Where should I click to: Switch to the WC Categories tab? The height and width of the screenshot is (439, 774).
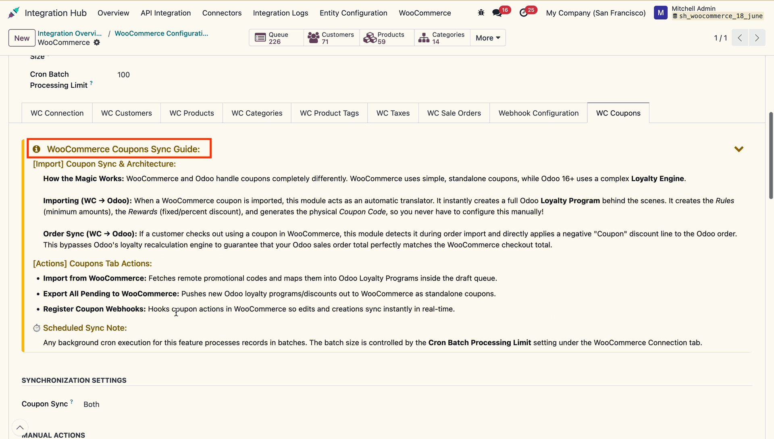point(257,113)
